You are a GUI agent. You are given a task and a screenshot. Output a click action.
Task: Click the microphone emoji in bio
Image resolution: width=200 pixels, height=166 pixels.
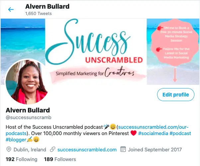tap(107, 127)
